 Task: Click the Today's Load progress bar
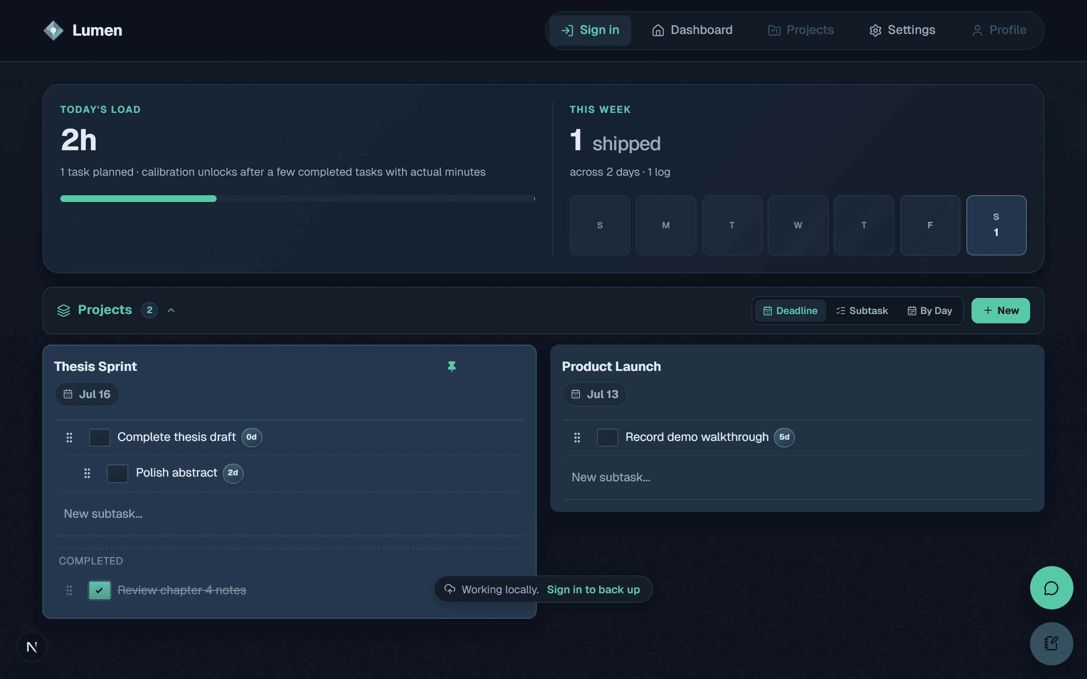(x=297, y=199)
